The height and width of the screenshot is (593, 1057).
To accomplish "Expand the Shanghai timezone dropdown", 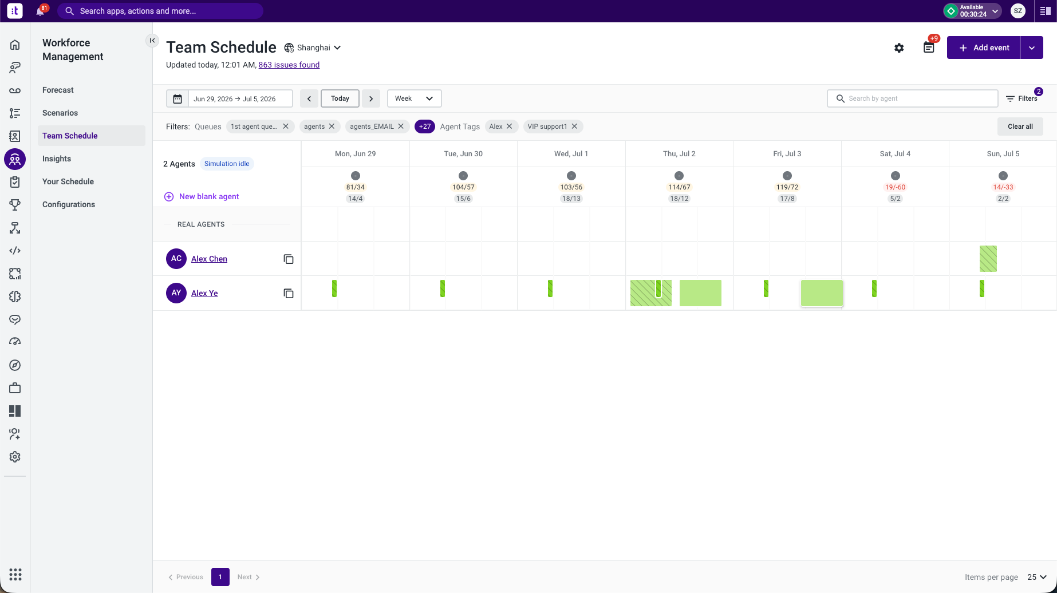I will (313, 48).
